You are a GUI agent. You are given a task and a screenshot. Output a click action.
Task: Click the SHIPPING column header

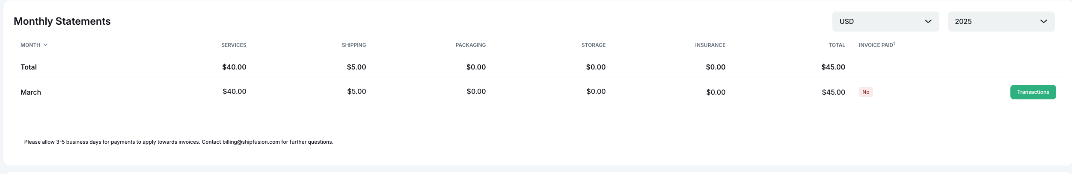click(x=353, y=45)
